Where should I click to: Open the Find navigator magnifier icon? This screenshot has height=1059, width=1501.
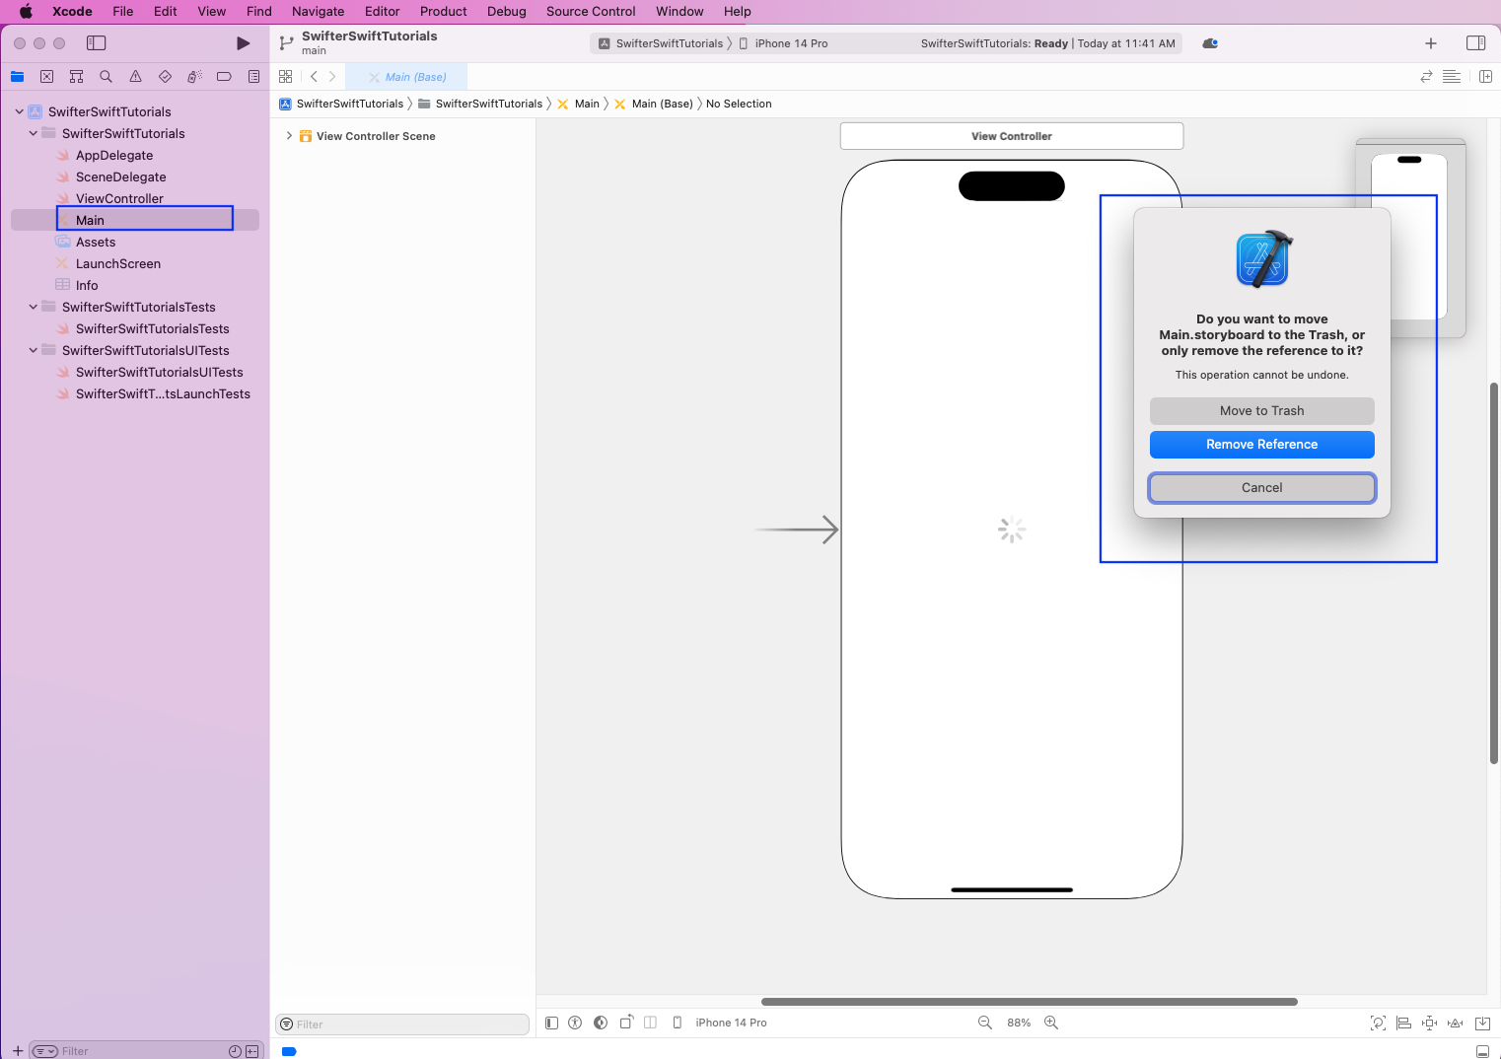coord(106,77)
